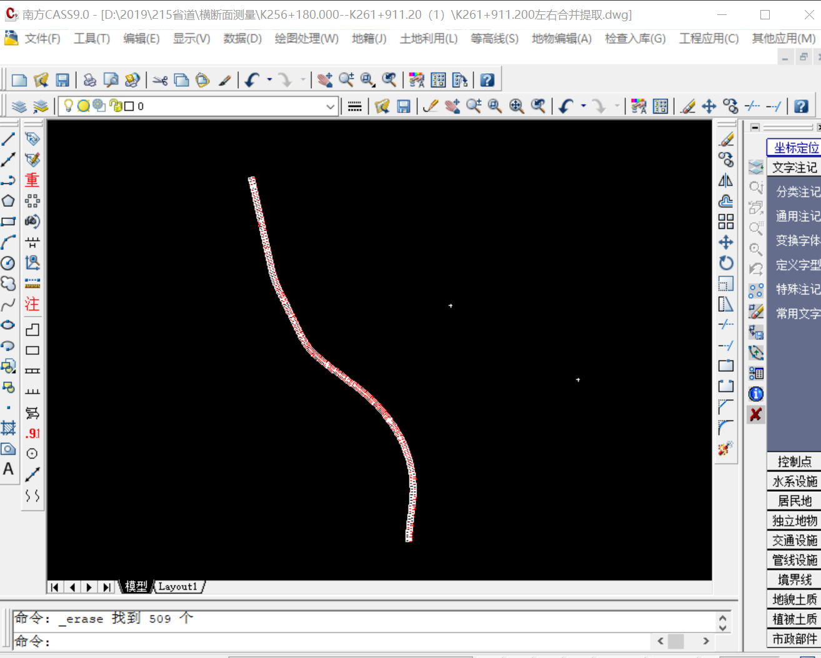Open the 水系设施 category
The height and width of the screenshot is (658, 821).
point(794,481)
